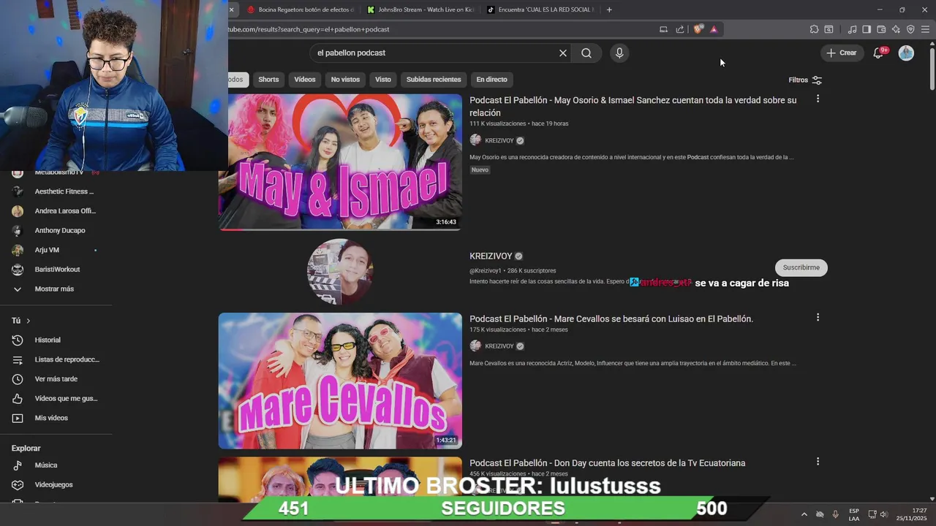Click KREIZIVOY uploader under May Osorio video

point(499,140)
